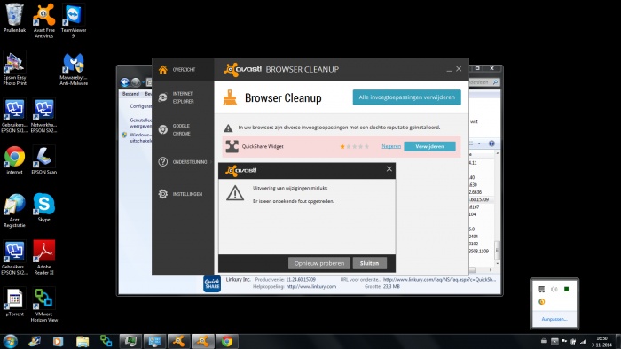This screenshot has width=621, height=349.
Task: Switch to Control Panel taskbar window
Action: tap(154, 341)
